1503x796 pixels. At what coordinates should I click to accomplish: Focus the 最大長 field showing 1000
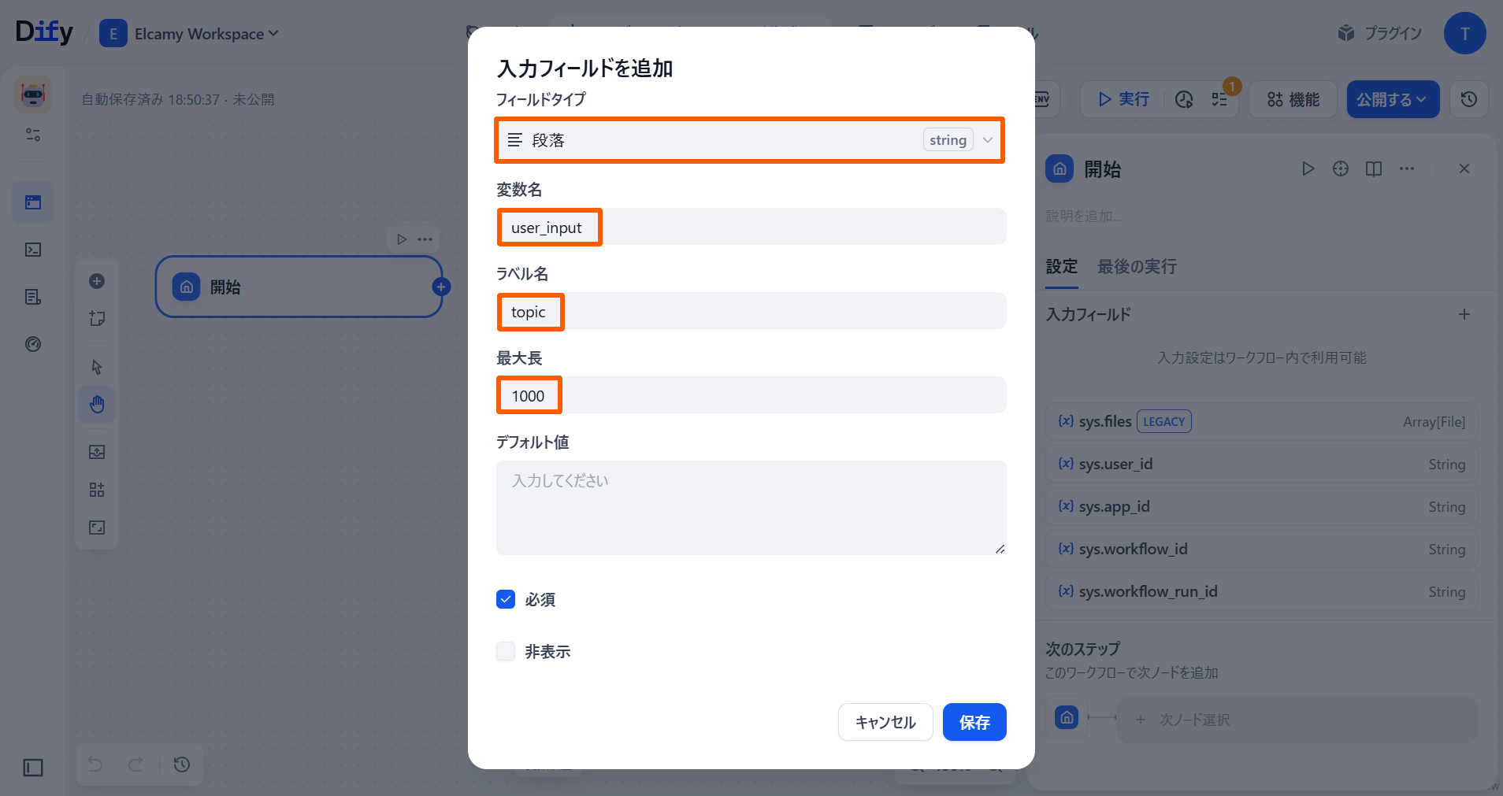751,395
